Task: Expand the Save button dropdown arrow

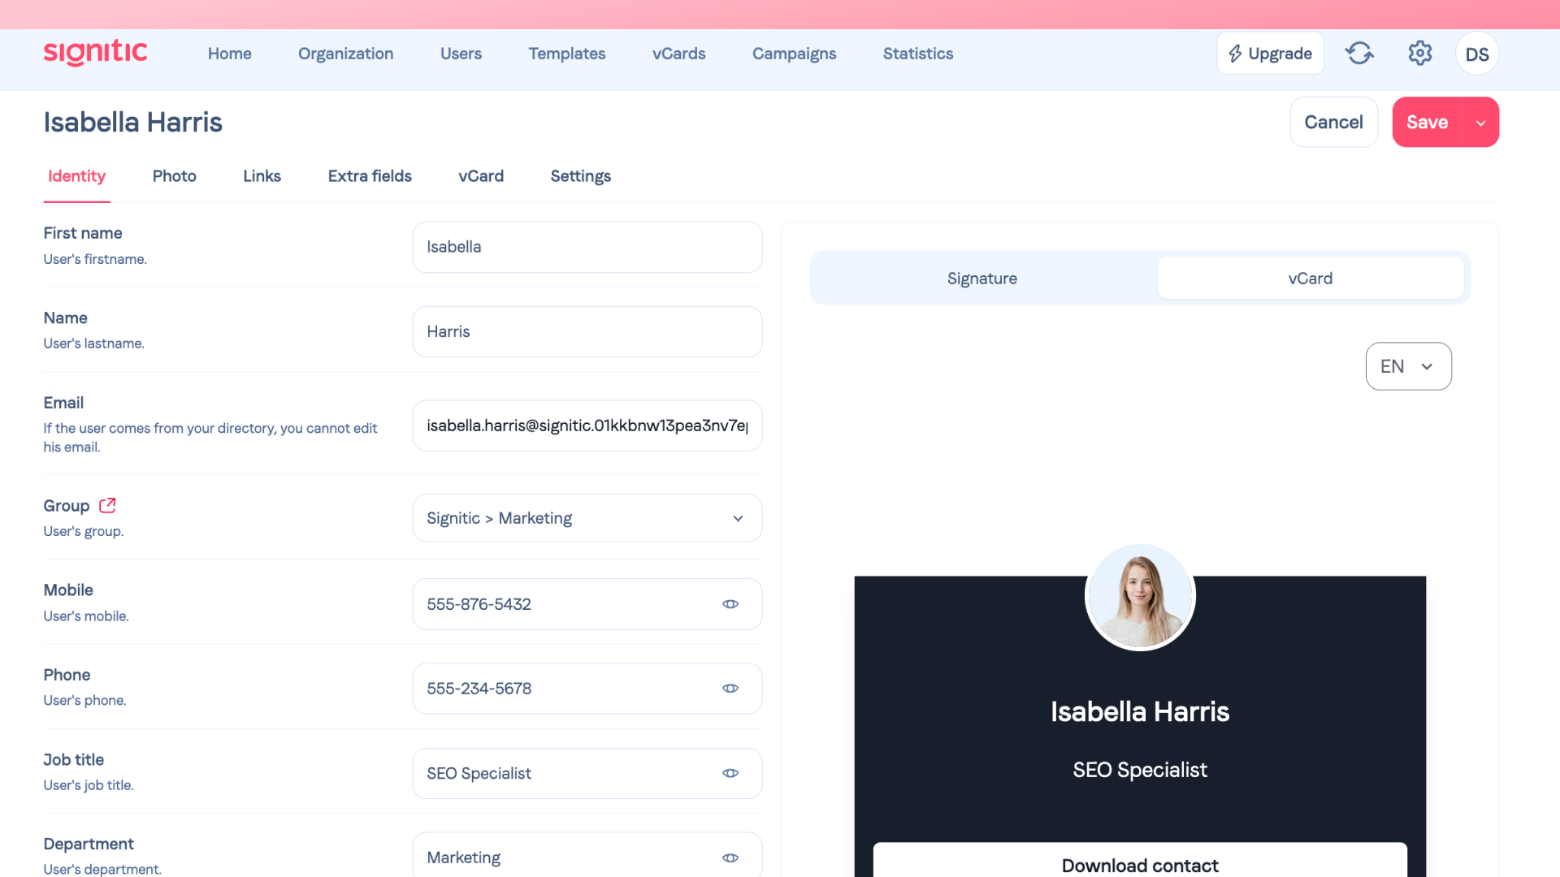Action: pyautogui.click(x=1480, y=123)
